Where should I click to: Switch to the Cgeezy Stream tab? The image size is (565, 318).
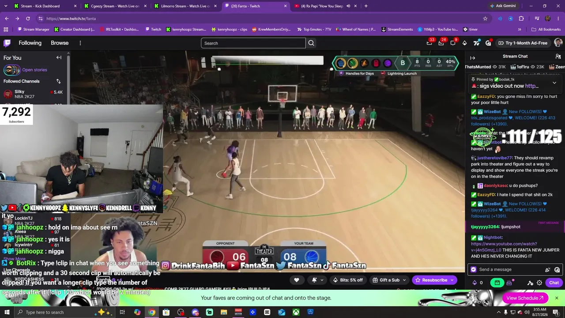click(115, 6)
